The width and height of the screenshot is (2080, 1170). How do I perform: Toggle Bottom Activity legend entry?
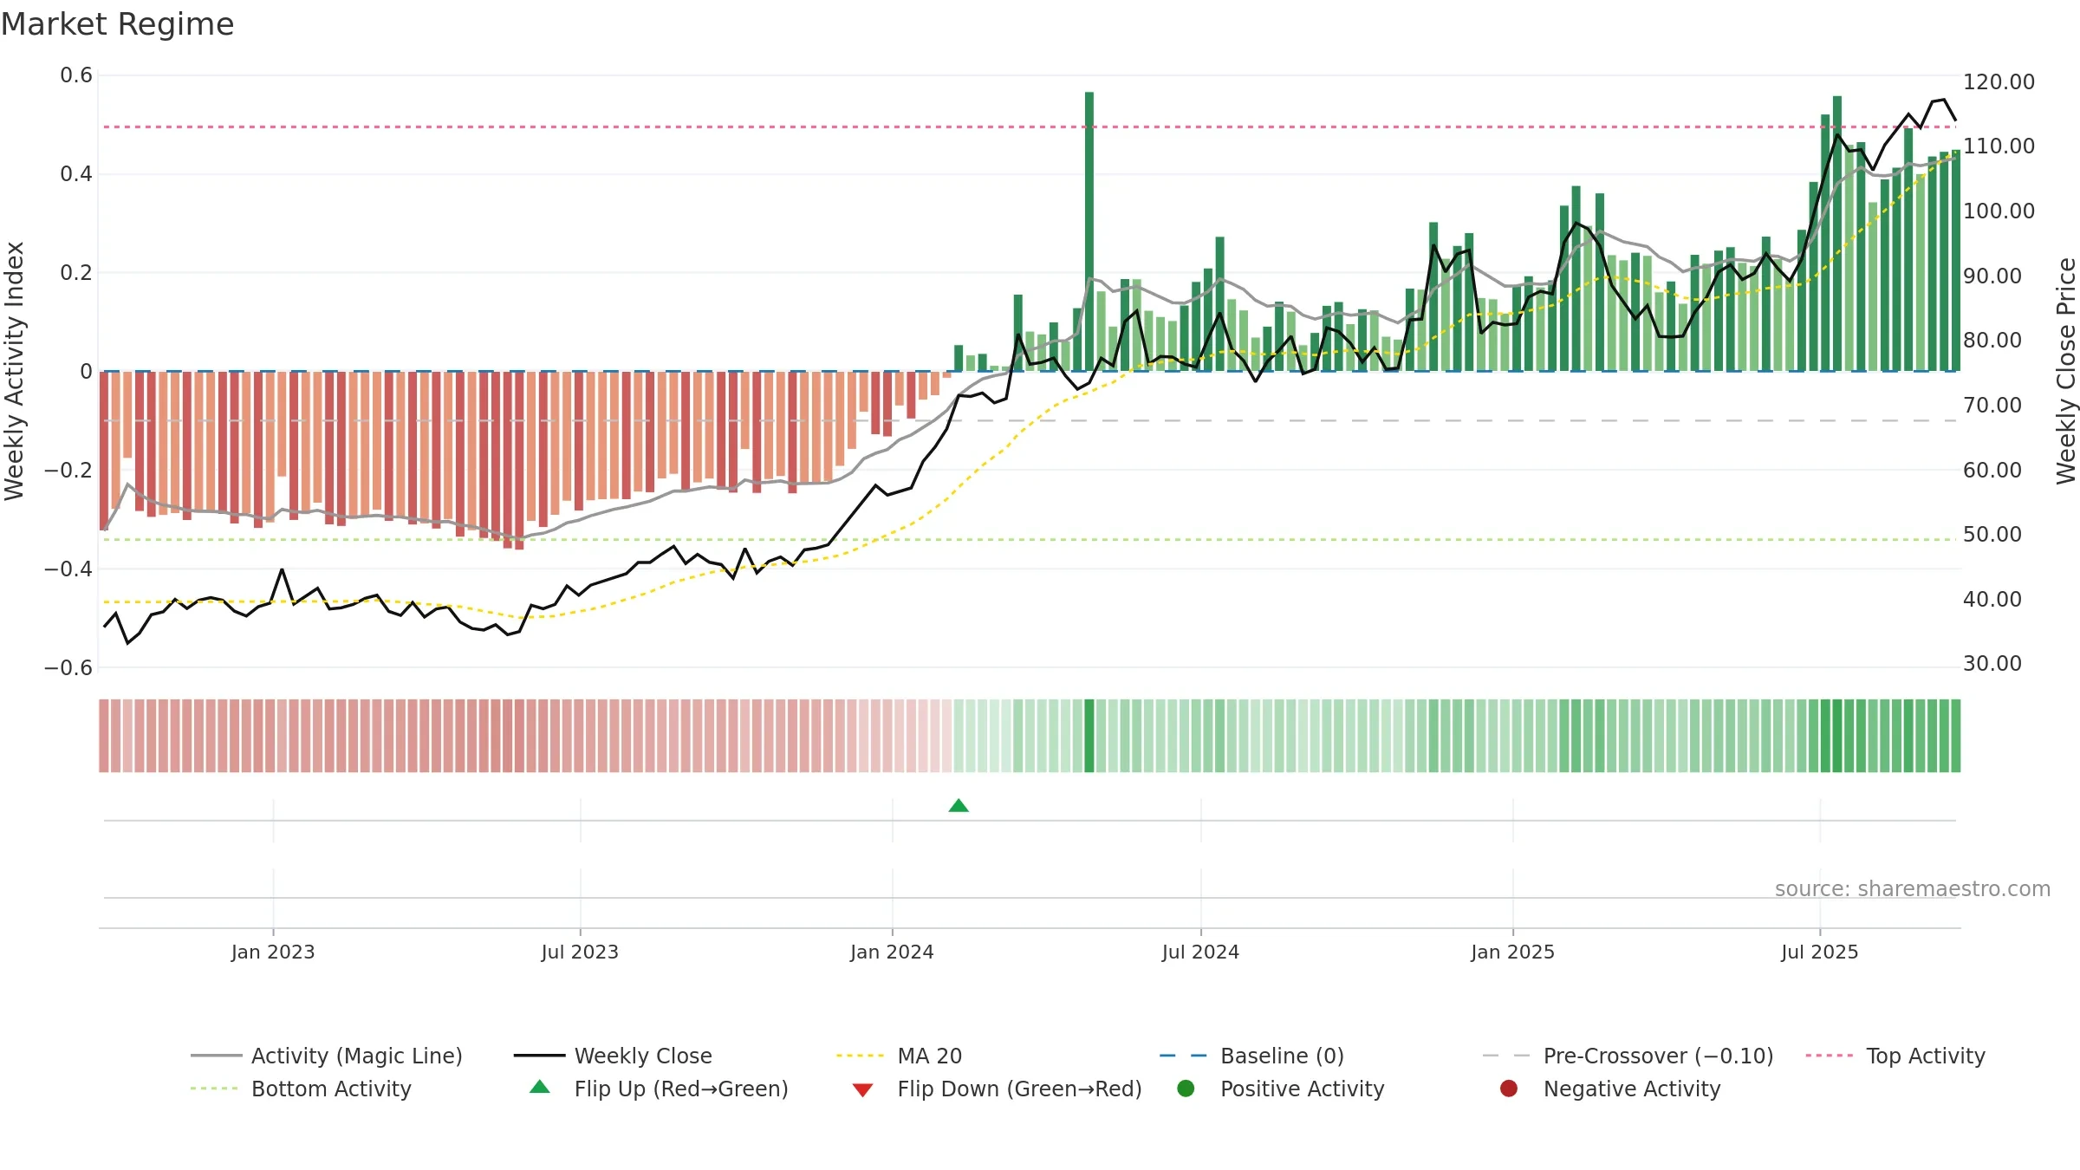pyautogui.click(x=301, y=1089)
